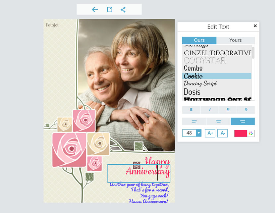Toggle strikethrough formatting

246,110
